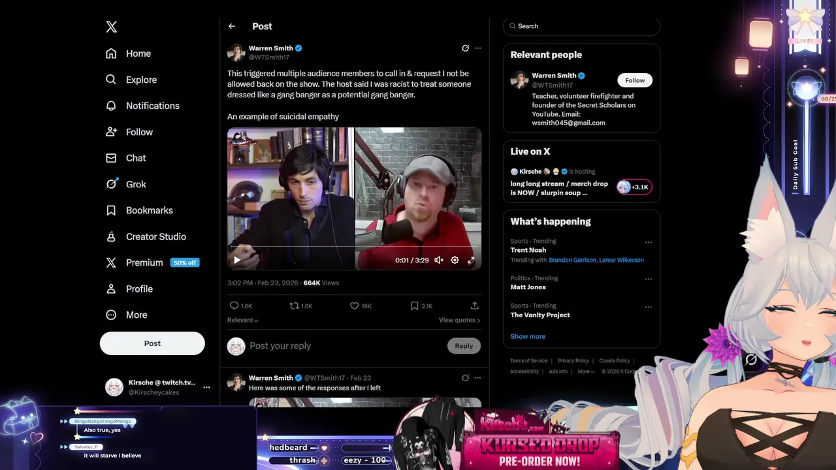Share the post via share icon
The width and height of the screenshot is (836, 470).
[475, 305]
